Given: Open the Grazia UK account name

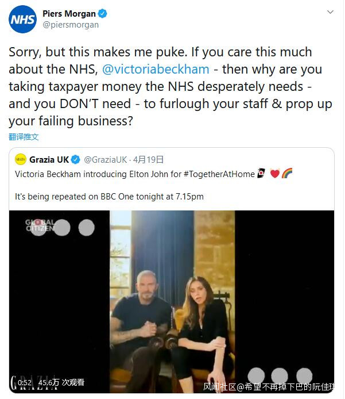Looking at the screenshot, I should [50, 159].
